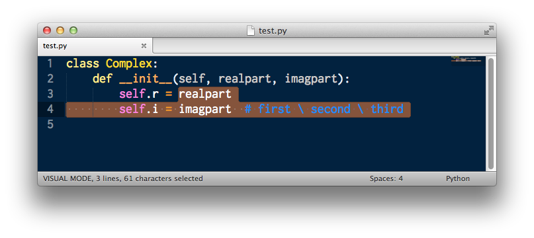Click the yellow minimize window button
Viewport: 534px width, 238px height.
click(60, 30)
